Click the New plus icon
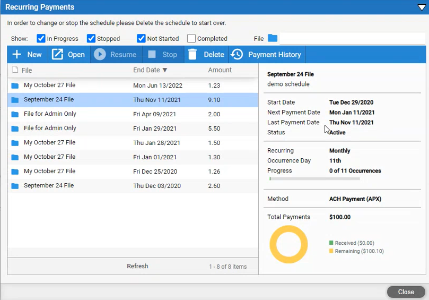Viewport: 429px width, 300px height. coord(16,54)
